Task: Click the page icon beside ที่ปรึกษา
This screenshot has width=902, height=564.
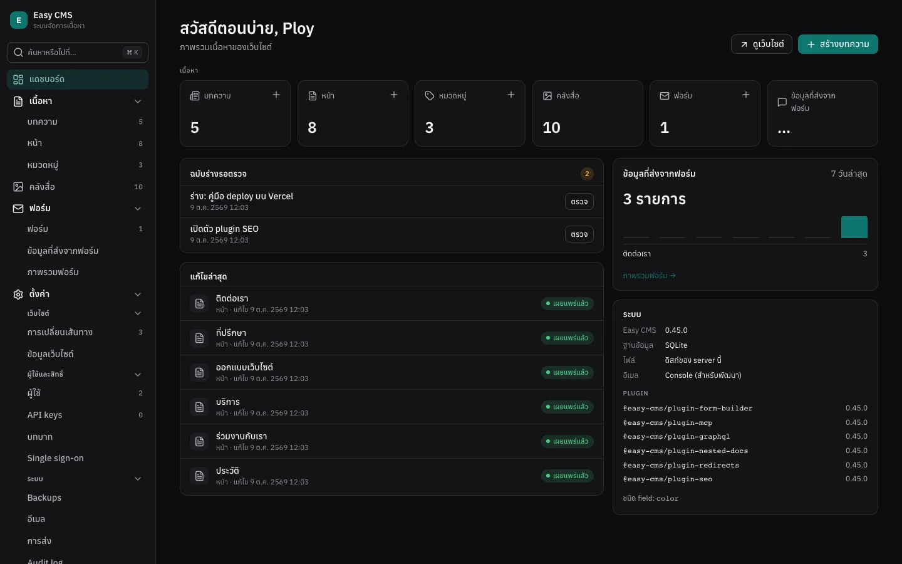Action: click(x=199, y=338)
